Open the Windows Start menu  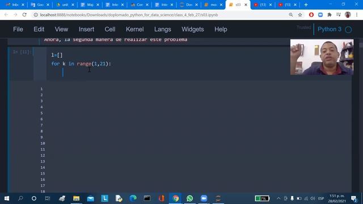[6, 198]
